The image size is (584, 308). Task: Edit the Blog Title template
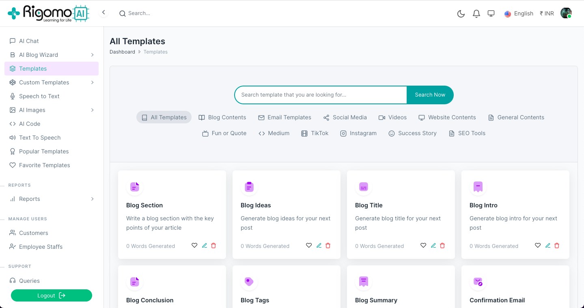click(x=433, y=246)
